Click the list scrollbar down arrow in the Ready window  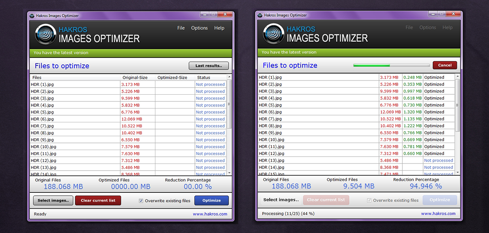[229, 173]
